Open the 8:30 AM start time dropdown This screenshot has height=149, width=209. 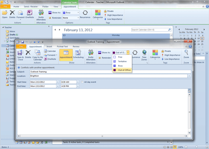tap(78, 82)
